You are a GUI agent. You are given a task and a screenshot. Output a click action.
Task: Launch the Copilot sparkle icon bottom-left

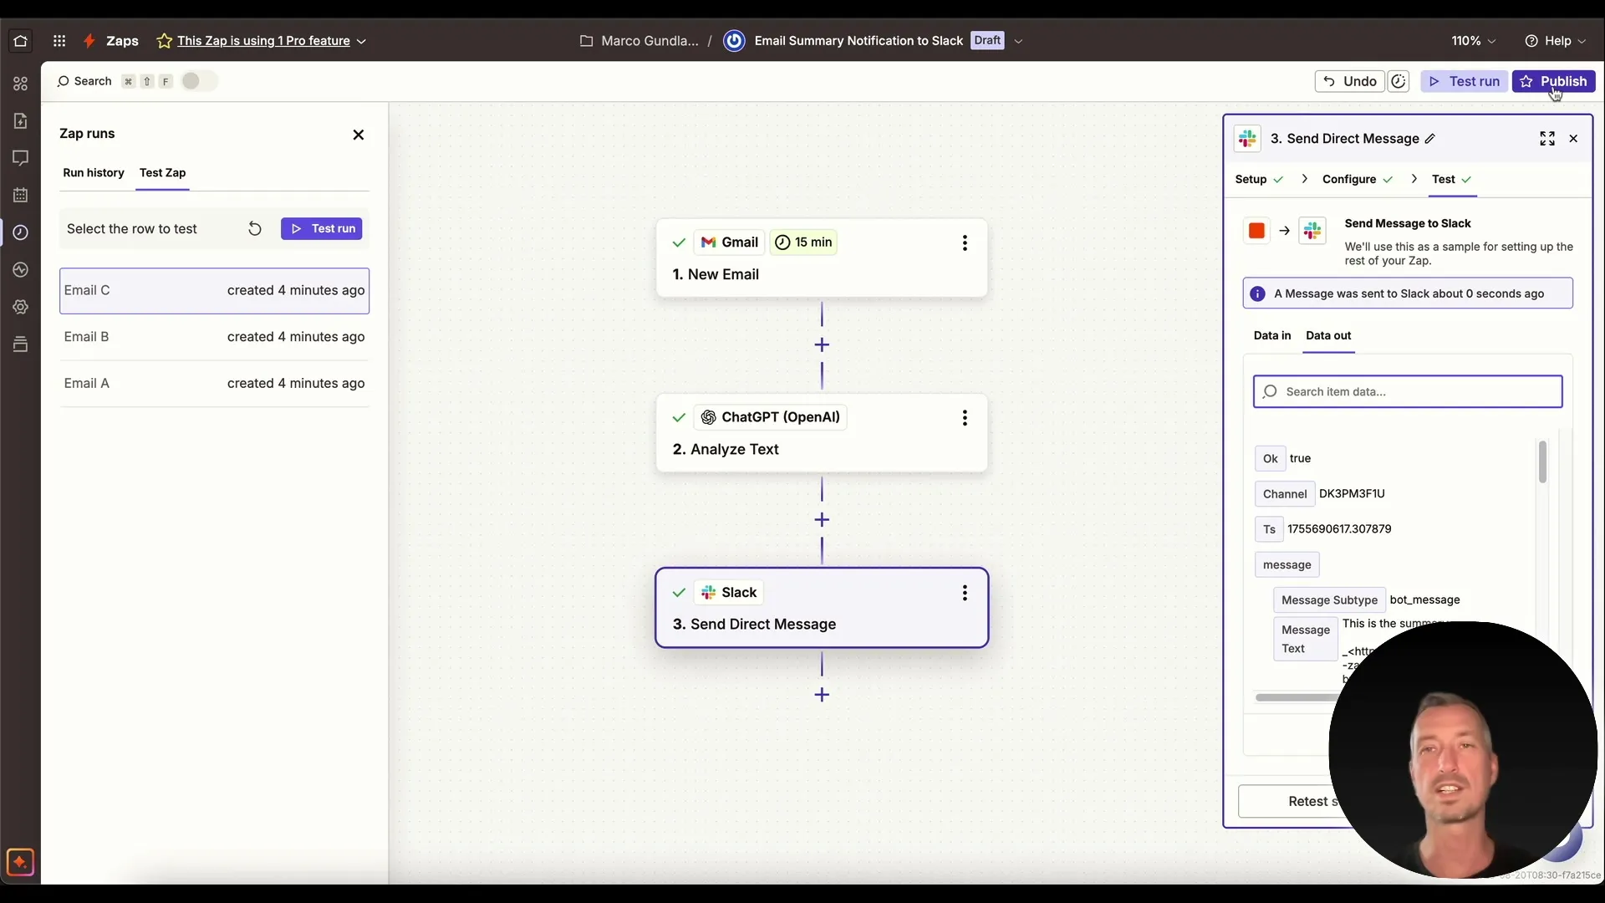20,862
